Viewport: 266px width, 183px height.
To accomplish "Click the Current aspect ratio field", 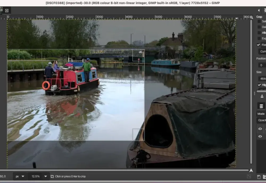I will tap(262, 51).
